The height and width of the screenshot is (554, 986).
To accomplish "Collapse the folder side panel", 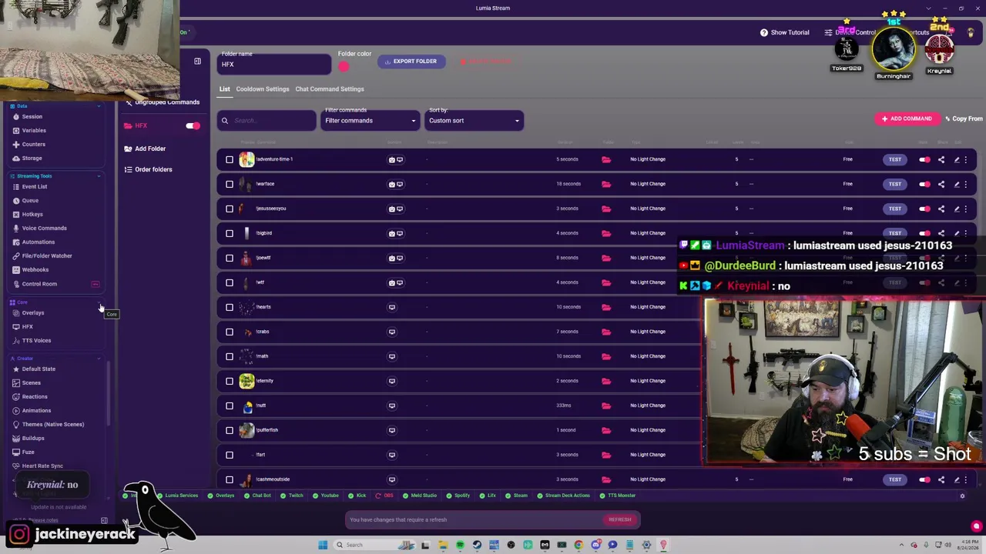I will (x=197, y=61).
